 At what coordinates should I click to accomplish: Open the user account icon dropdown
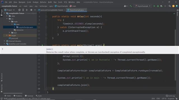[x=126, y=6]
